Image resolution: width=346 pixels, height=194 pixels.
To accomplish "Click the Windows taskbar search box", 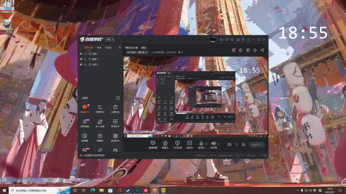I will 40,190.
